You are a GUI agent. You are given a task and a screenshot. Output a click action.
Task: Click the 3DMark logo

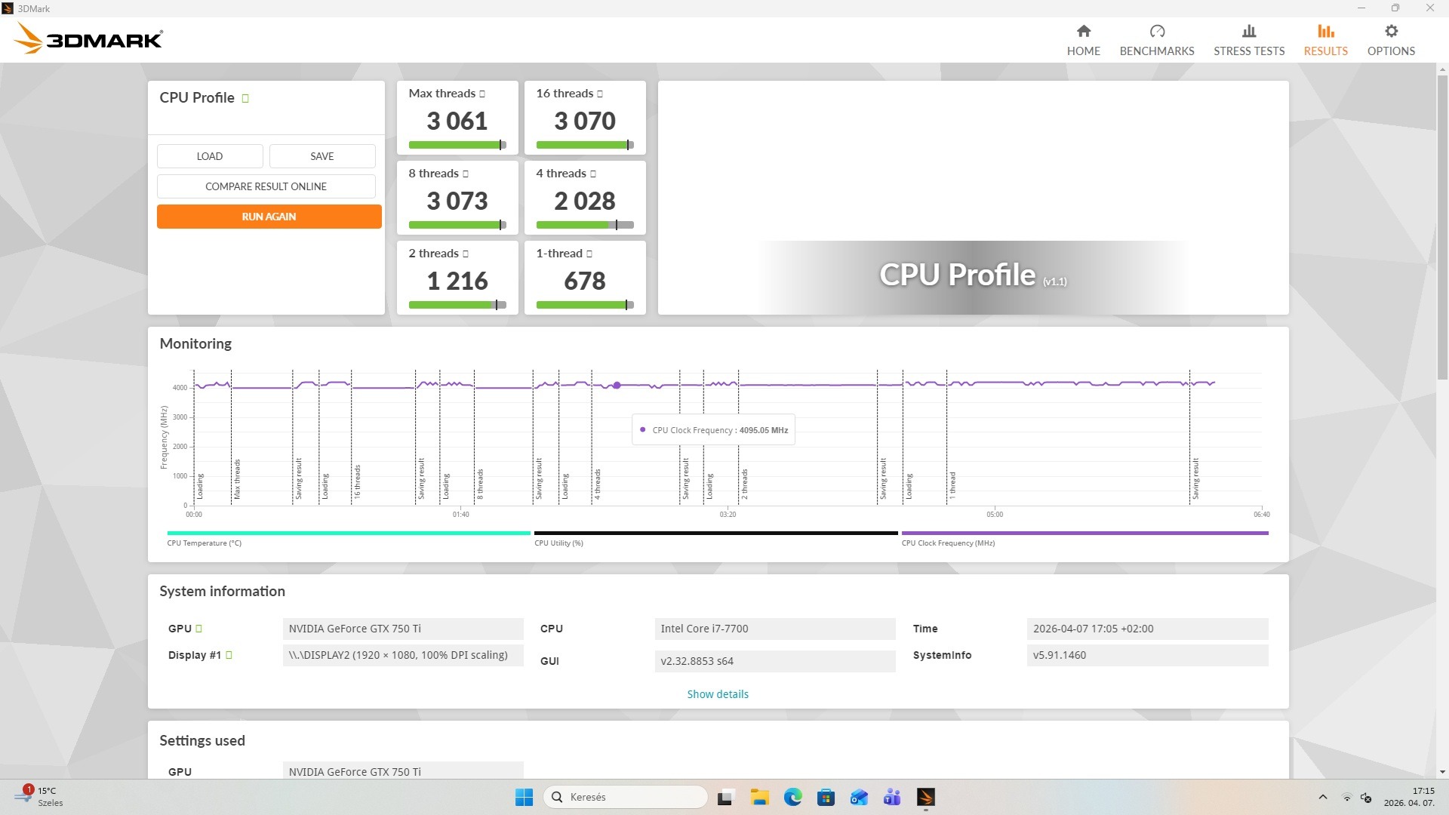(x=89, y=38)
